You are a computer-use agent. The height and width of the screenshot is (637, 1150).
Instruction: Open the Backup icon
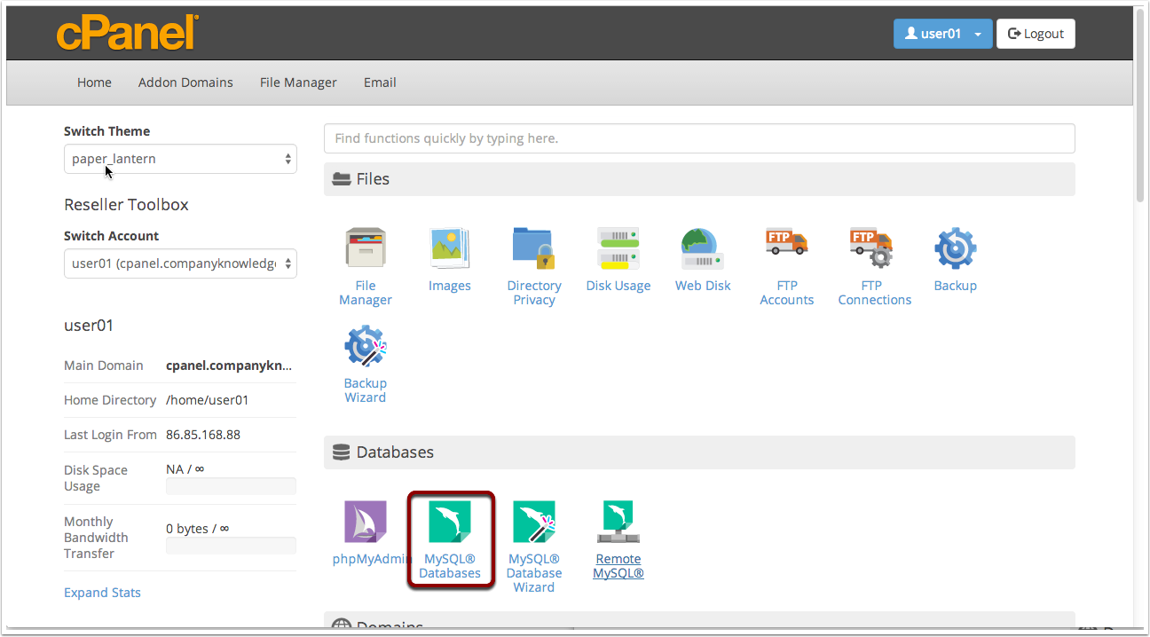pyautogui.click(x=956, y=248)
